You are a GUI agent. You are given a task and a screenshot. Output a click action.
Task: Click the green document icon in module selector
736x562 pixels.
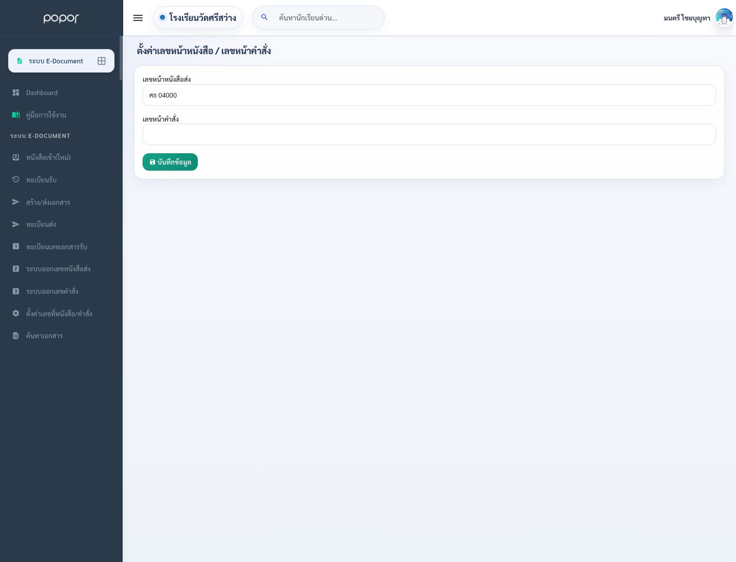(x=19, y=61)
